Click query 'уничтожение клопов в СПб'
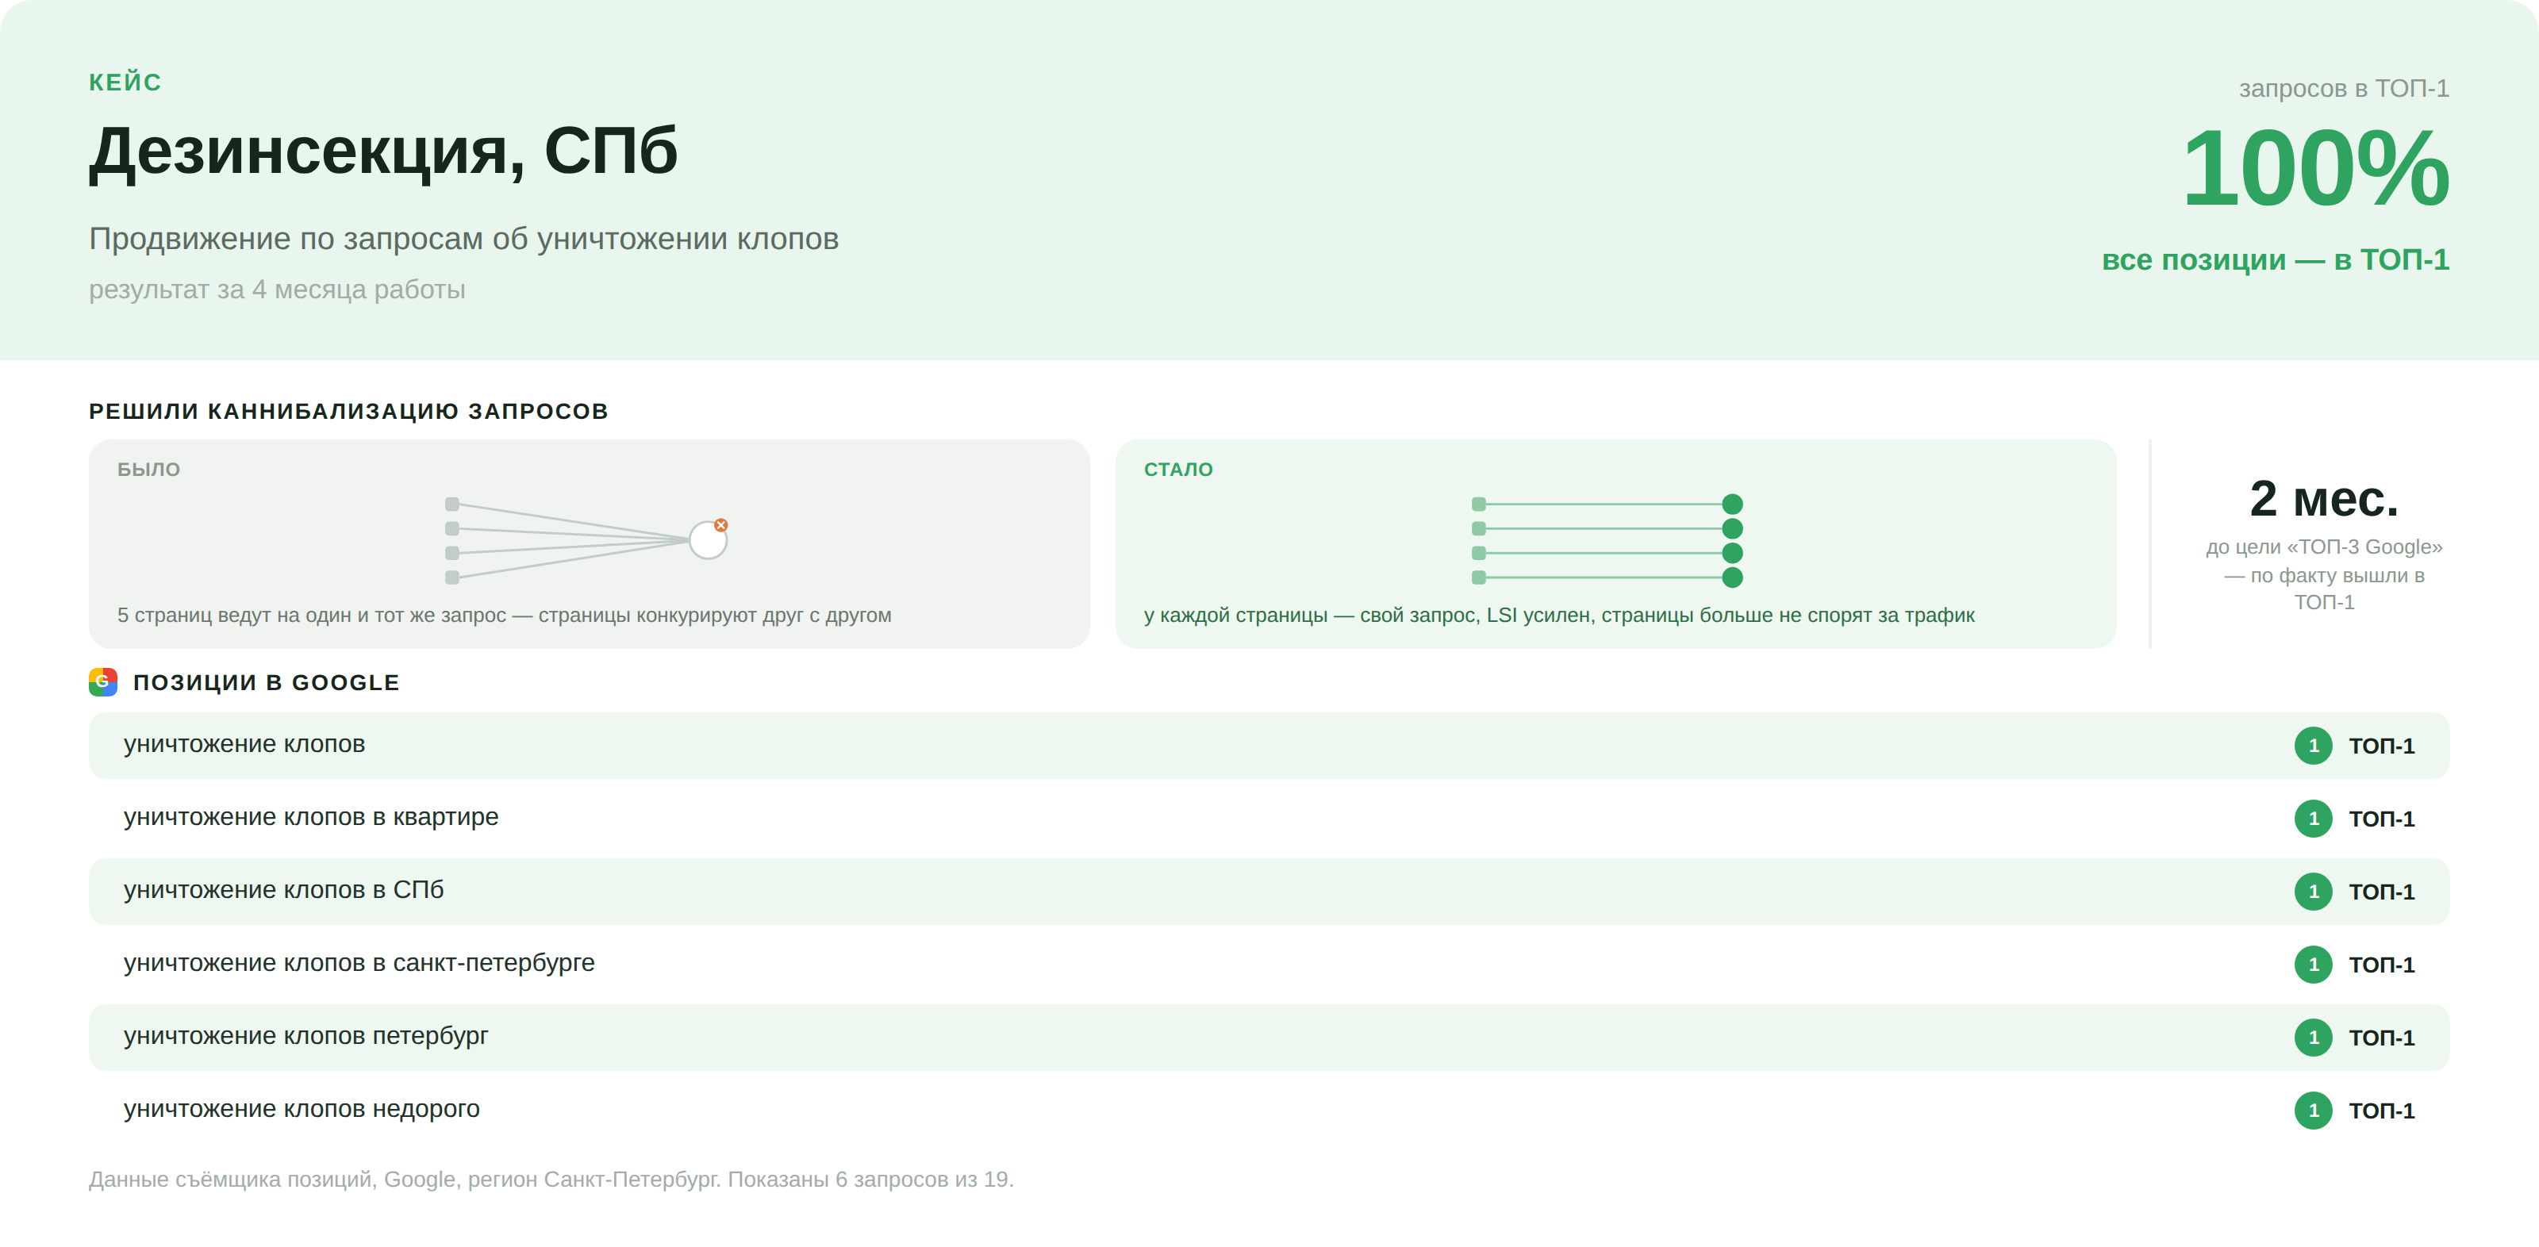Viewport: 2539px width, 1247px height. pyautogui.click(x=284, y=891)
